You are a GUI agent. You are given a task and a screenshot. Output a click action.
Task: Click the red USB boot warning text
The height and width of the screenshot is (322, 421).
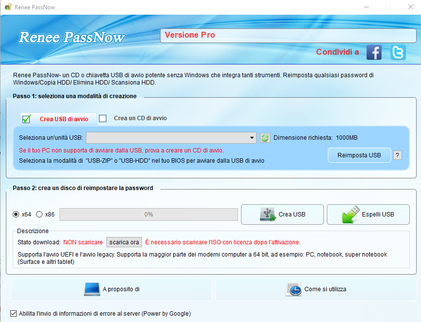tap(121, 150)
